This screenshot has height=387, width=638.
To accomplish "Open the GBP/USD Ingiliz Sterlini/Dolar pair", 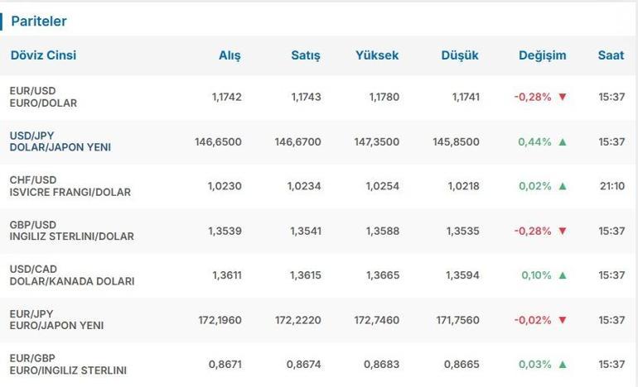I will pos(71,231).
